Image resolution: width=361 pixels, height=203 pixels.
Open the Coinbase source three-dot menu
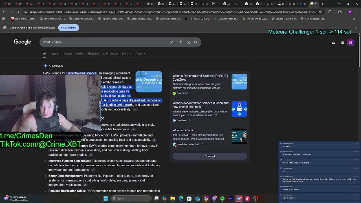tap(190, 120)
